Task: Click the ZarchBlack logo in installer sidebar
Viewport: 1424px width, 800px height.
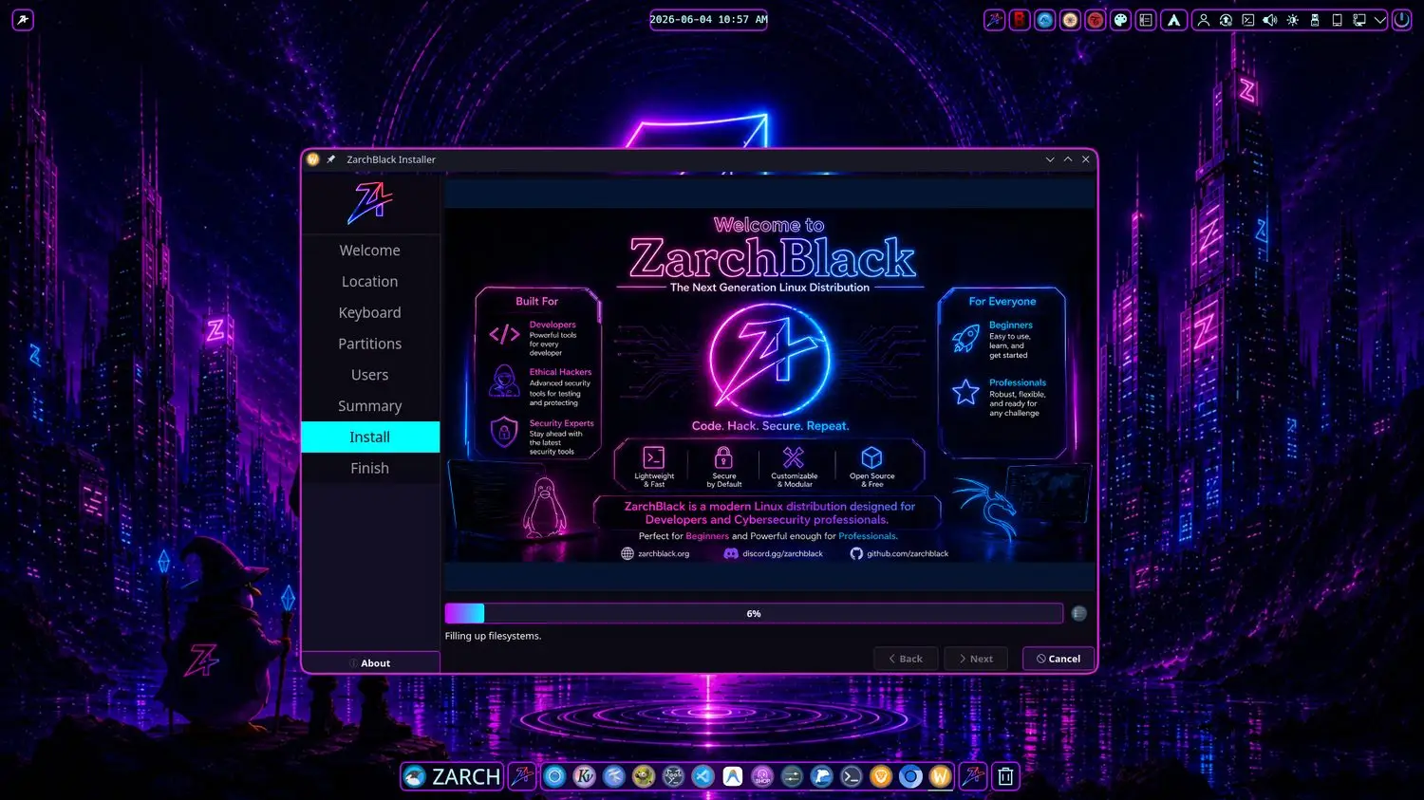Action: (x=370, y=203)
